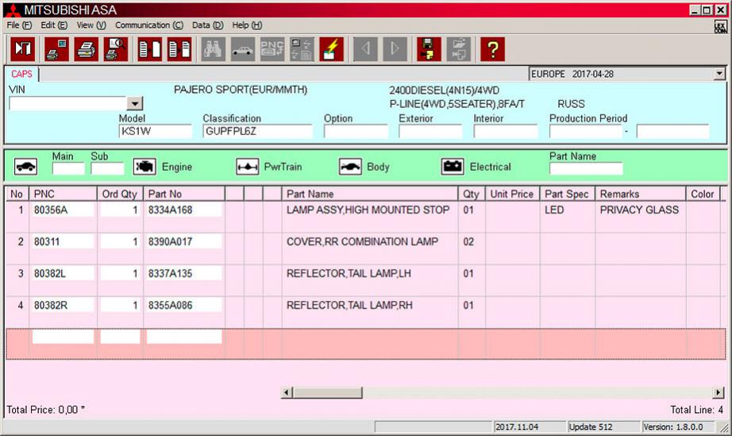Viewport: 732px width, 436px height.
Task: Open the View menu
Action: coord(91,25)
